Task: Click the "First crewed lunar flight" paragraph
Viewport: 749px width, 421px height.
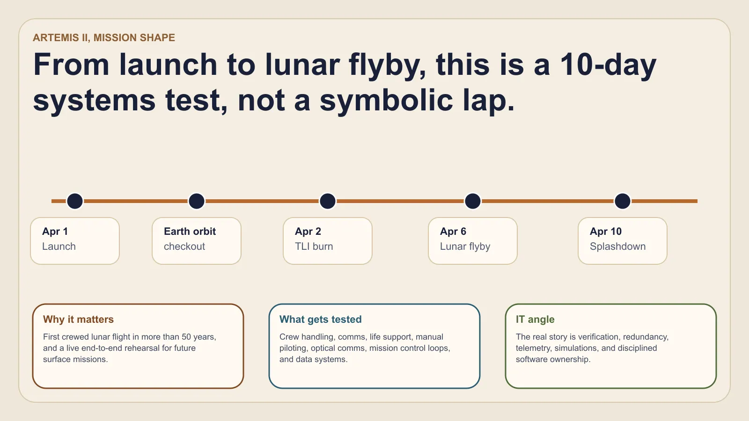Action: coord(129,348)
